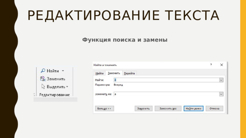Screen dimensions: 246x138
Task: Close the Найти и заменить dialog
Action: coord(221,65)
